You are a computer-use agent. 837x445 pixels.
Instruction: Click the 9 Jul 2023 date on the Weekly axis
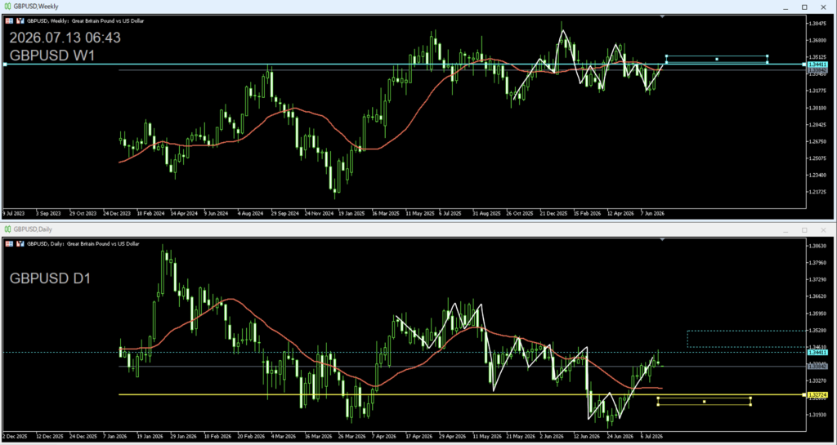[15, 213]
